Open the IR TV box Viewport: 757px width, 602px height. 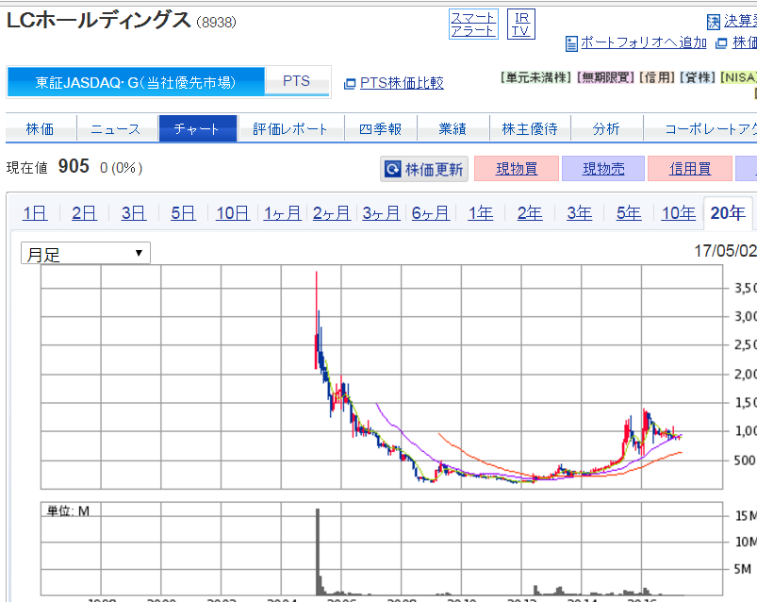point(520,24)
